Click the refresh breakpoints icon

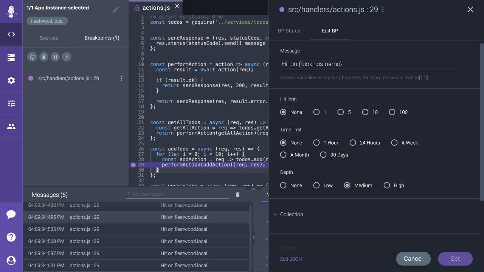point(32,57)
